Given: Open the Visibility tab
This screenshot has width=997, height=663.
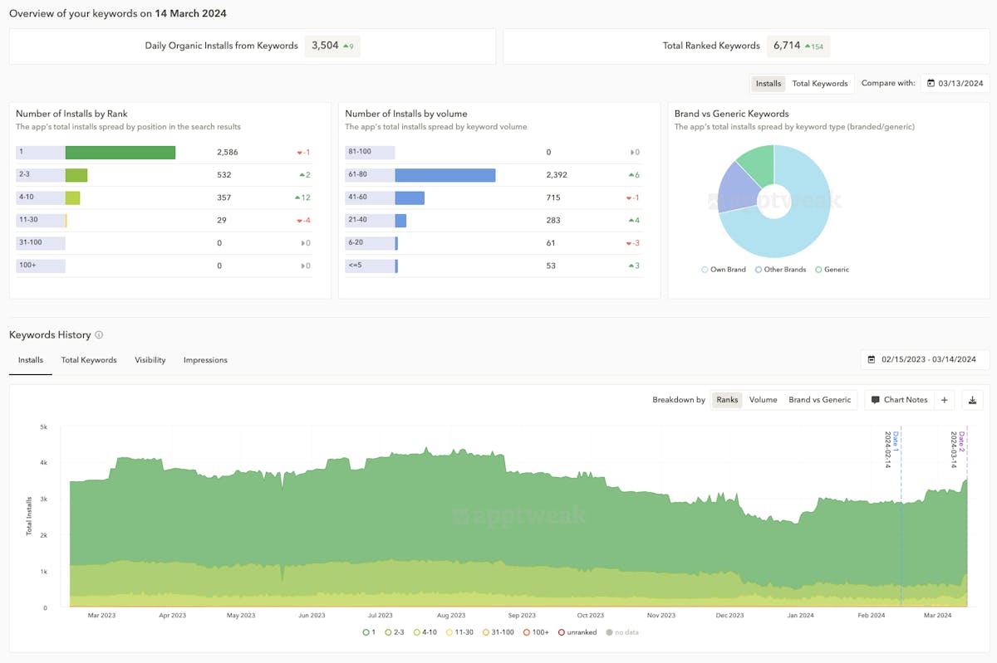Looking at the screenshot, I should 150,360.
